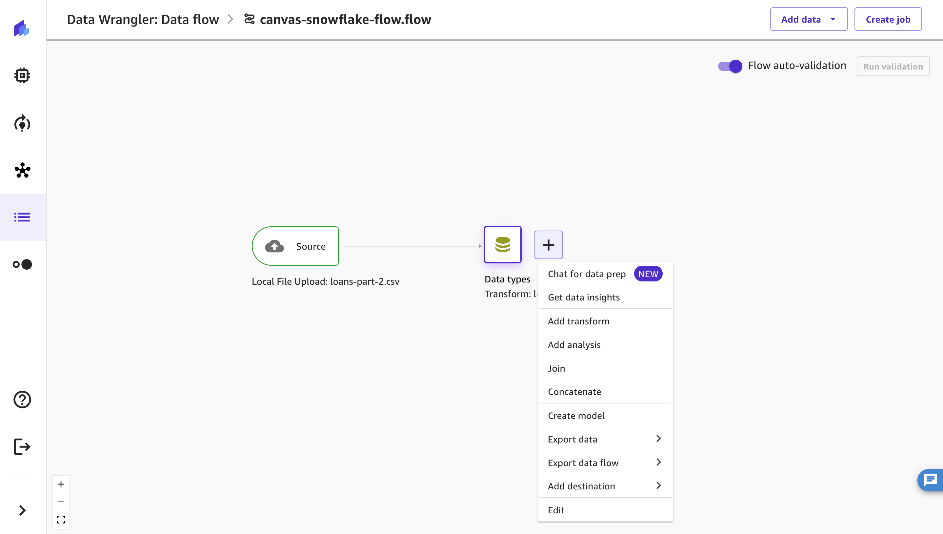943x534 pixels.
Task: Click the log out icon
Action: pyautogui.click(x=22, y=447)
